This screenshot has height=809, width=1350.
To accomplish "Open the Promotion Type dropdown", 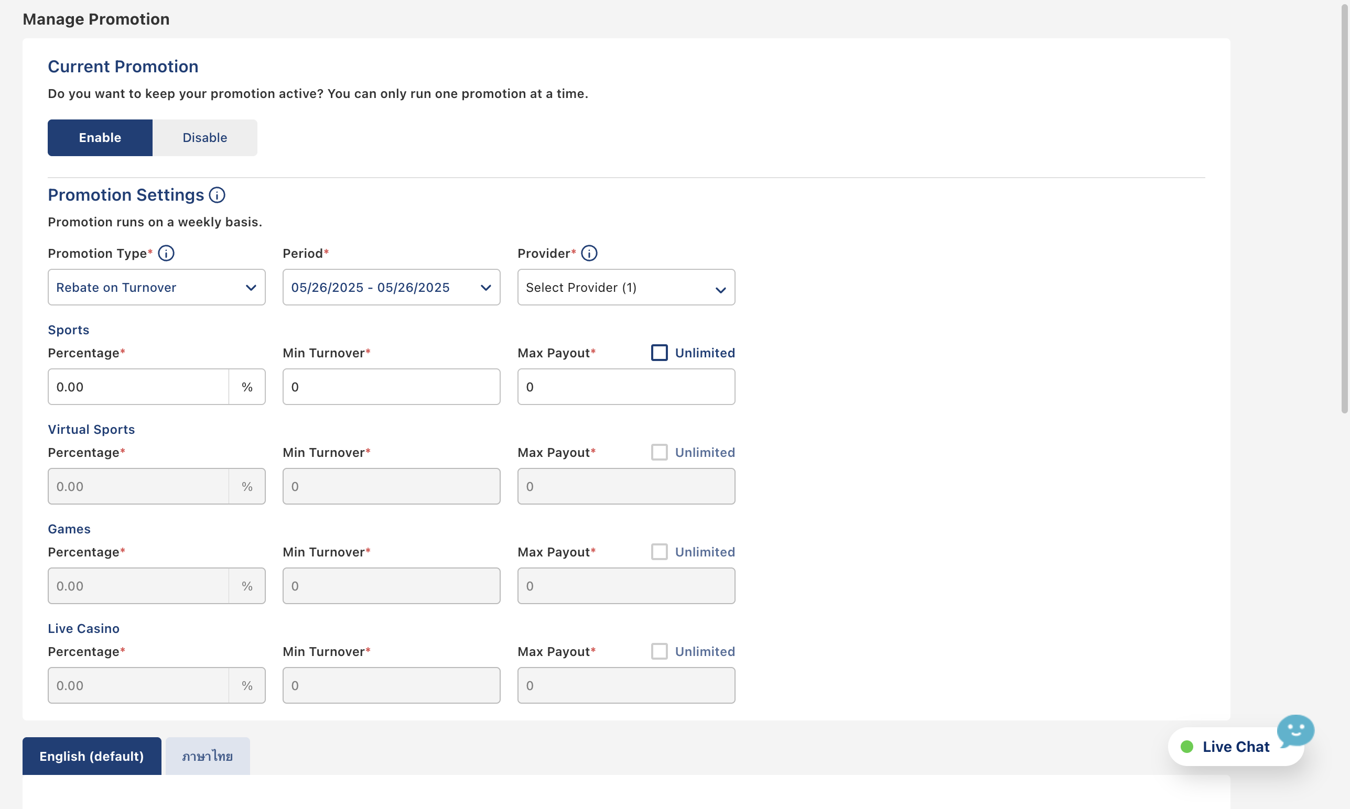I will [156, 287].
